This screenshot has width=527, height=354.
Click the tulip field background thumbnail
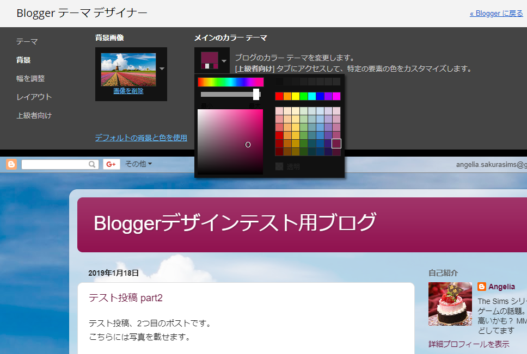click(128, 70)
